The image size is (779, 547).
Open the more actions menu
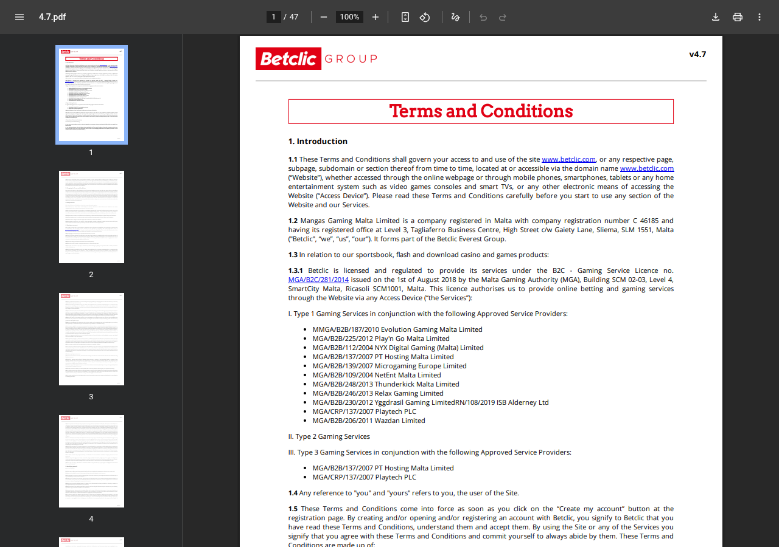pos(760,17)
